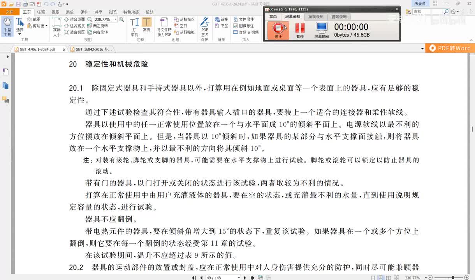Image resolution: width=475 pixels, height=280 pixels.
Task: Click the Open folder quick-access icon
Action: tap(11, 4)
